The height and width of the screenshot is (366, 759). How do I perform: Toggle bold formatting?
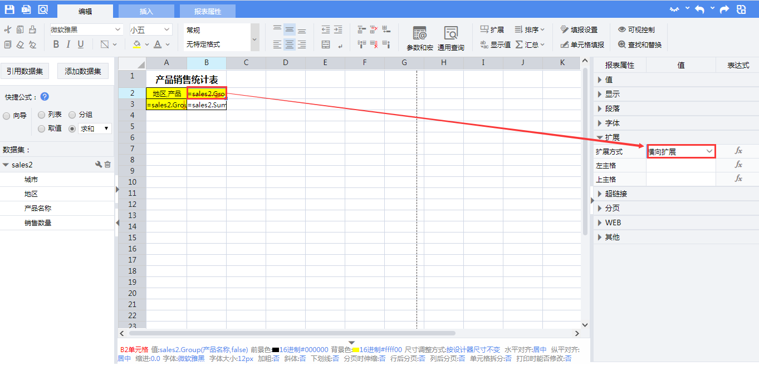tap(56, 44)
